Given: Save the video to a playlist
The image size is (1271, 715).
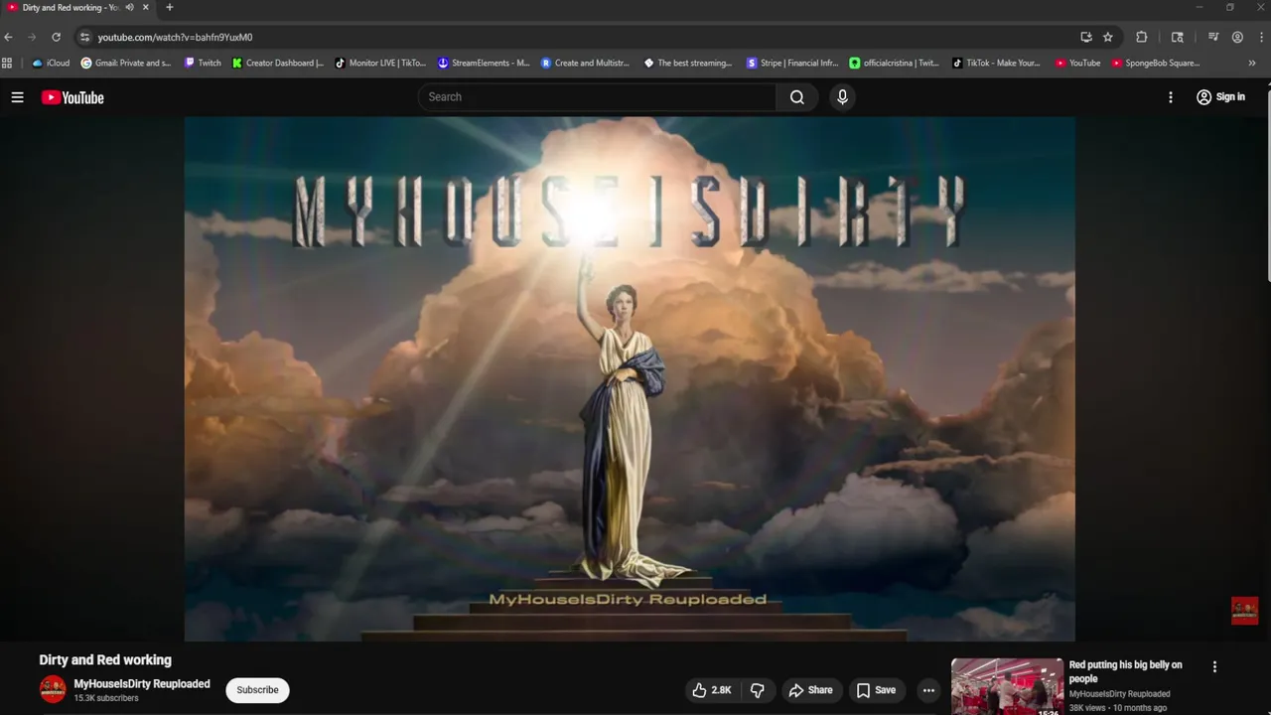Looking at the screenshot, I should point(876,690).
